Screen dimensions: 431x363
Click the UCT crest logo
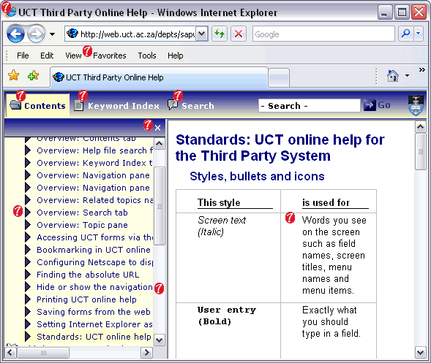[x=416, y=105]
